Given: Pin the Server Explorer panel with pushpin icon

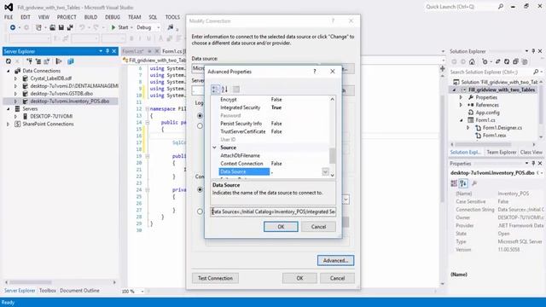Looking at the screenshot, I should 107,51.
